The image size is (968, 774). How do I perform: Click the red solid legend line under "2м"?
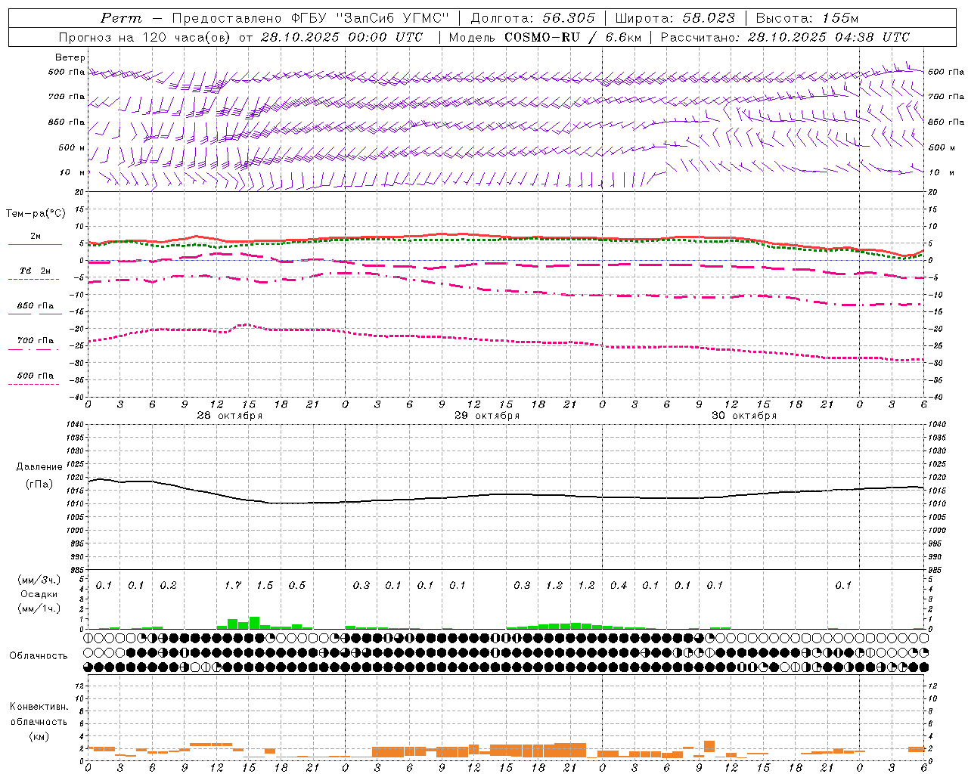point(35,244)
